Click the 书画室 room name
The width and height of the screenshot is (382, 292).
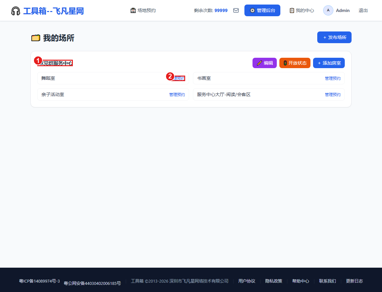pos(204,79)
